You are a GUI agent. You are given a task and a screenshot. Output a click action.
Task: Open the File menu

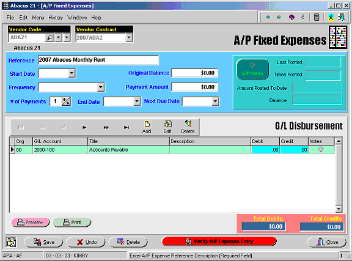(10, 17)
